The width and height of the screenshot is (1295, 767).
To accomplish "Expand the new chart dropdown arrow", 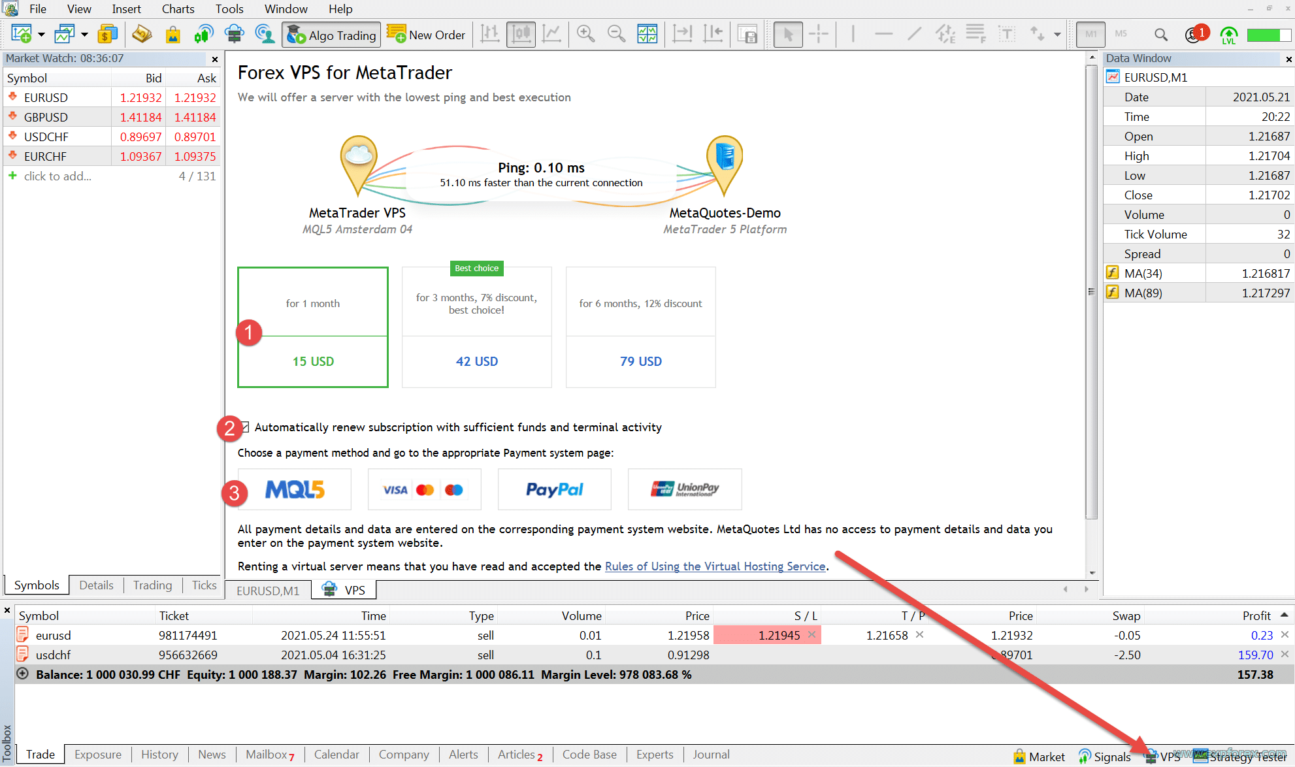I will (x=41, y=35).
